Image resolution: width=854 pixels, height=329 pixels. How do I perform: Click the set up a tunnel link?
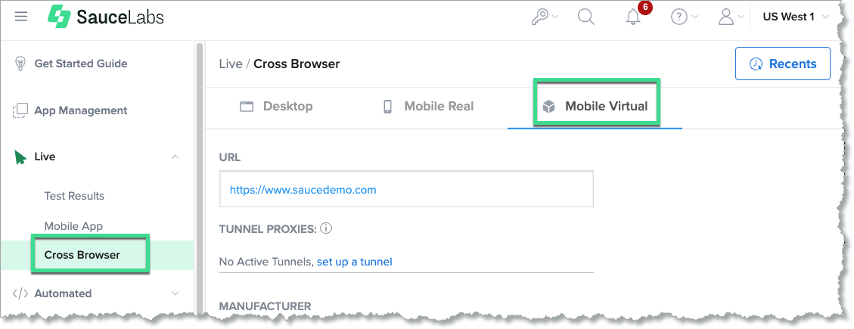point(354,262)
